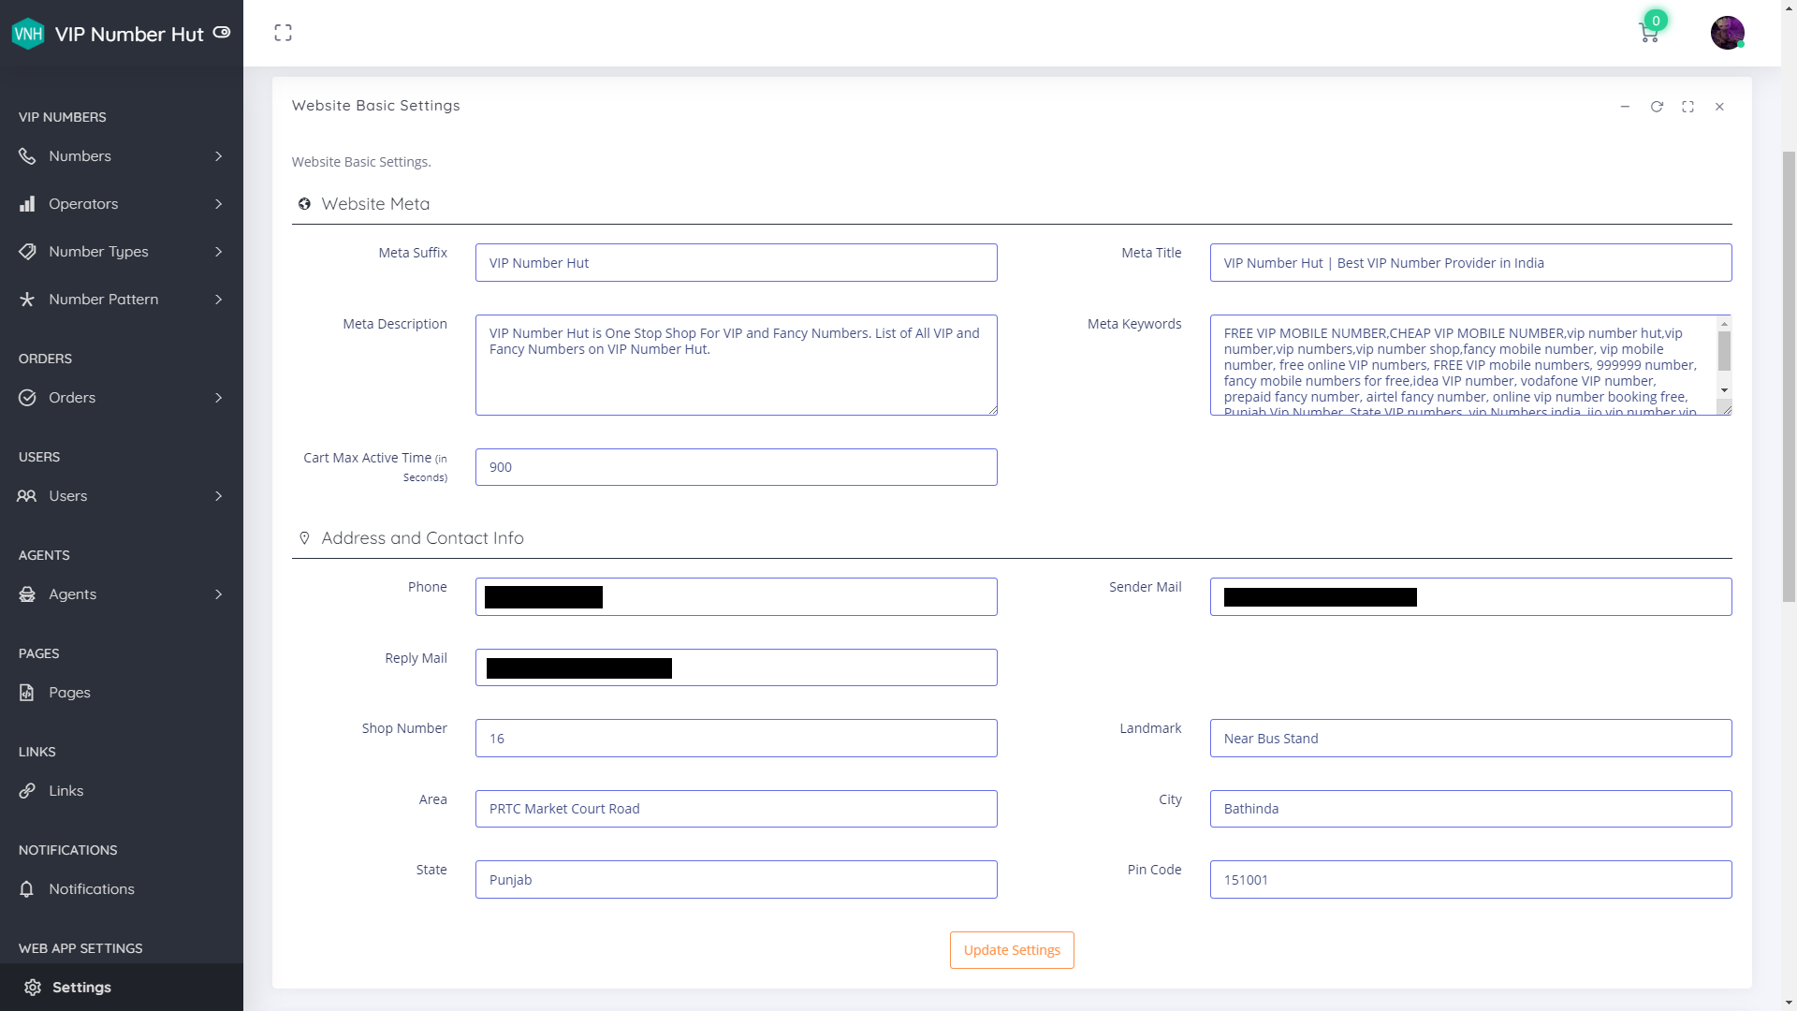
Task: Expand the settings card to fullscreen
Action: [1687, 107]
